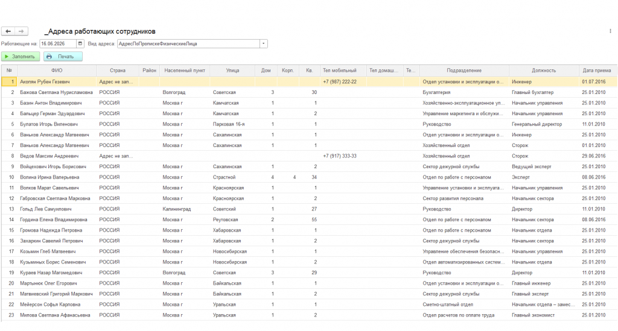Select row Акопян Рубен Гезевич
618x331 pixels.
(310, 82)
